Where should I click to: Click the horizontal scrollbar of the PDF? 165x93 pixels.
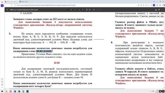[x=67, y=89]
